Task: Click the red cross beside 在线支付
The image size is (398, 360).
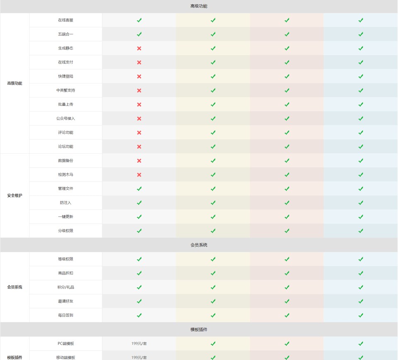Action: pos(139,62)
